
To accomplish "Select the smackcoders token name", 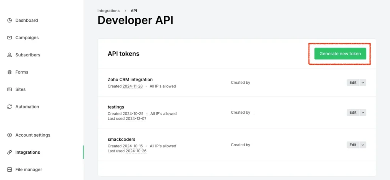I will coord(121,139).
